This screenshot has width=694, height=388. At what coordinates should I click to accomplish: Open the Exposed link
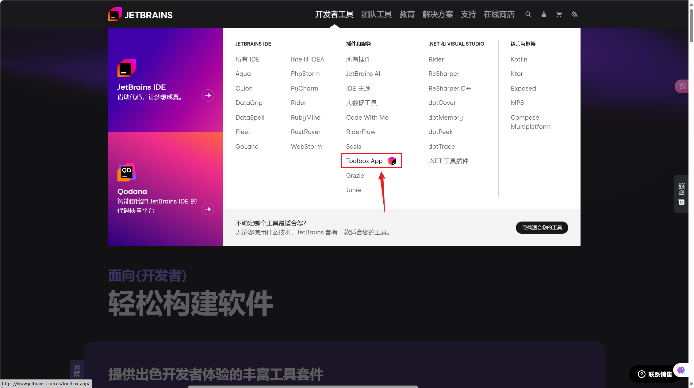(x=523, y=88)
